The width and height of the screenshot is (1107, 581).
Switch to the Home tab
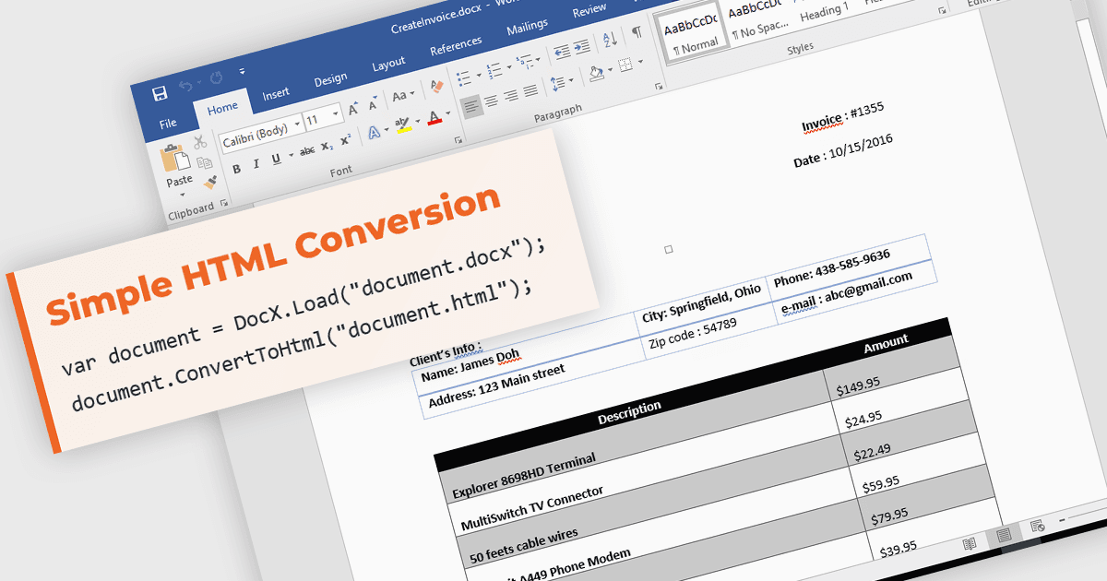click(222, 109)
